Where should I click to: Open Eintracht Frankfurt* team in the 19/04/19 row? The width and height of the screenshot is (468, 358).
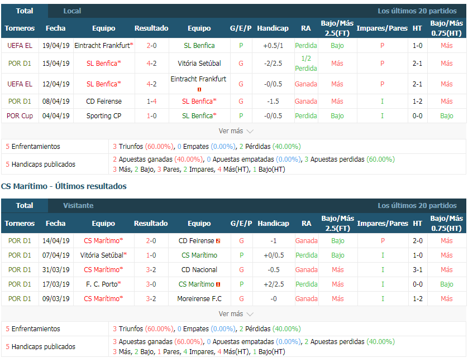click(104, 46)
